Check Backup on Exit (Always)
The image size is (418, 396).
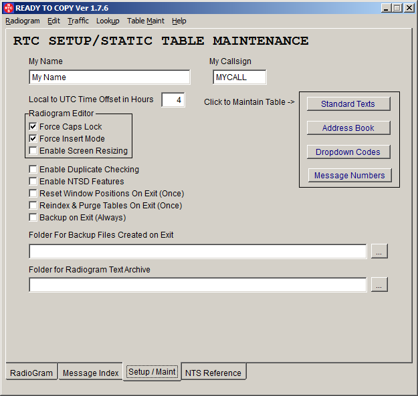33,217
